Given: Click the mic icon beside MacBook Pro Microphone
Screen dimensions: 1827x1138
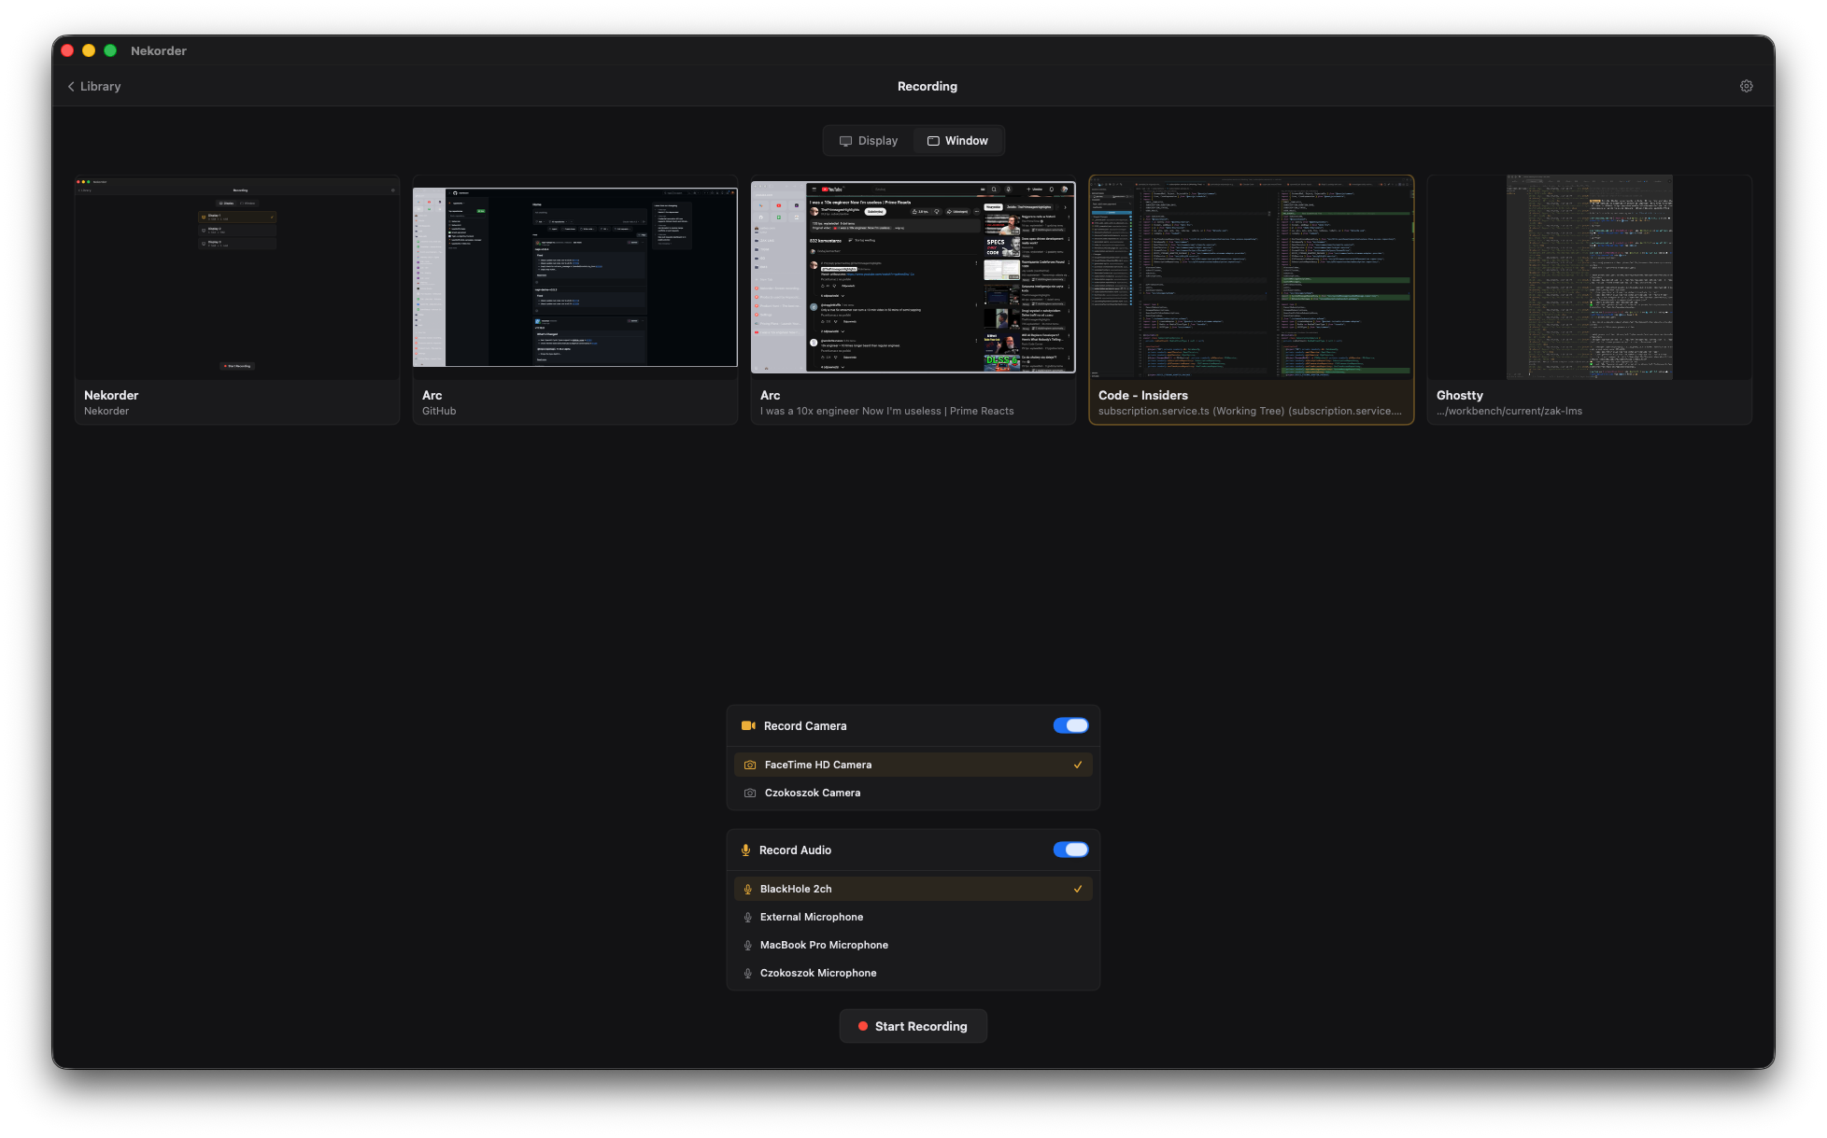Looking at the screenshot, I should coord(747,945).
